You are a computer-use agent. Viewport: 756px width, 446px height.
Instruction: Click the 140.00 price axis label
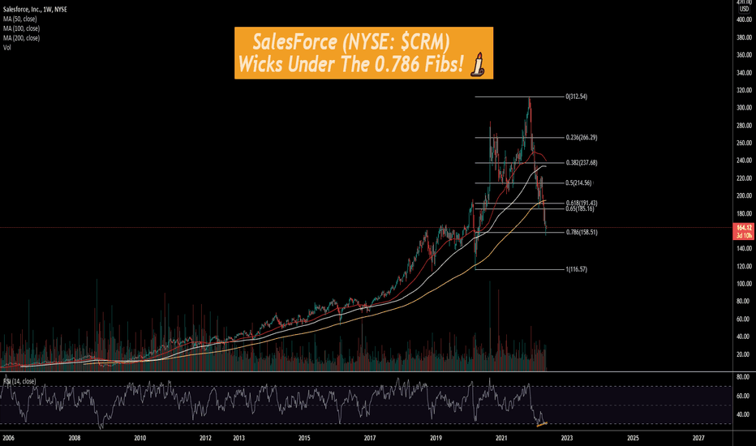click(x=744, y=249)
